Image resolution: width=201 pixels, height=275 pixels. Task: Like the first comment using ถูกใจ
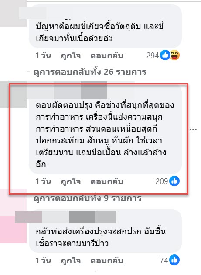click(71, 56)
